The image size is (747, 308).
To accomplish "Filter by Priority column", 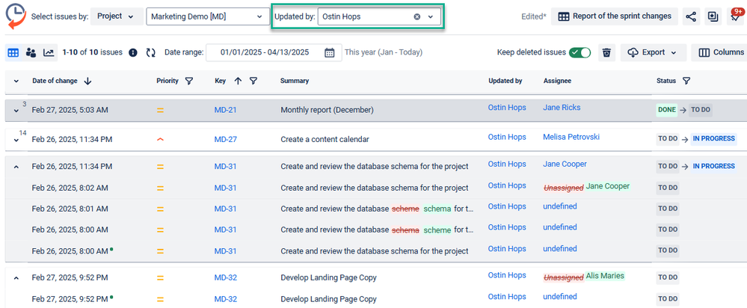I will pyautogui.click(x=188, y=81).
